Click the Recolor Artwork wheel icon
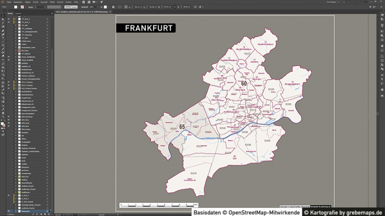385x216 pixels. [113, 7]
